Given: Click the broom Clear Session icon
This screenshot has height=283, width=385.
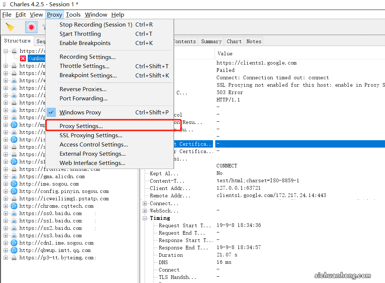Looking at the screenshot, I should coord(10,27).
